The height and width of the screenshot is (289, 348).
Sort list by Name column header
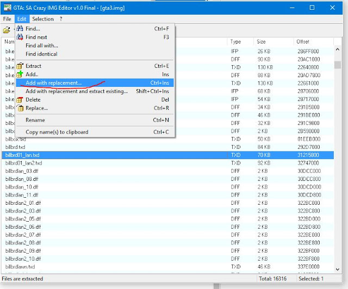pyautogui.click(x=9, y=42)
